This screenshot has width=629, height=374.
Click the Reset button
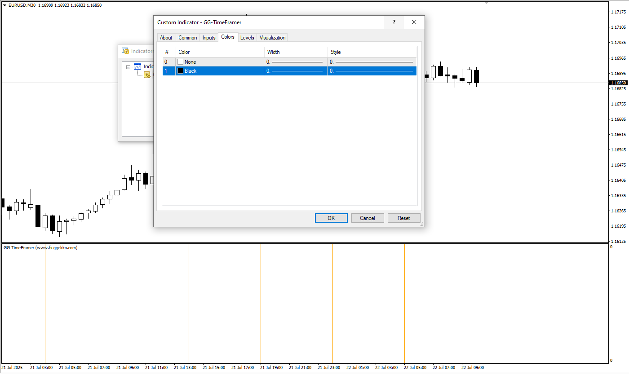[x=403, y=218]
